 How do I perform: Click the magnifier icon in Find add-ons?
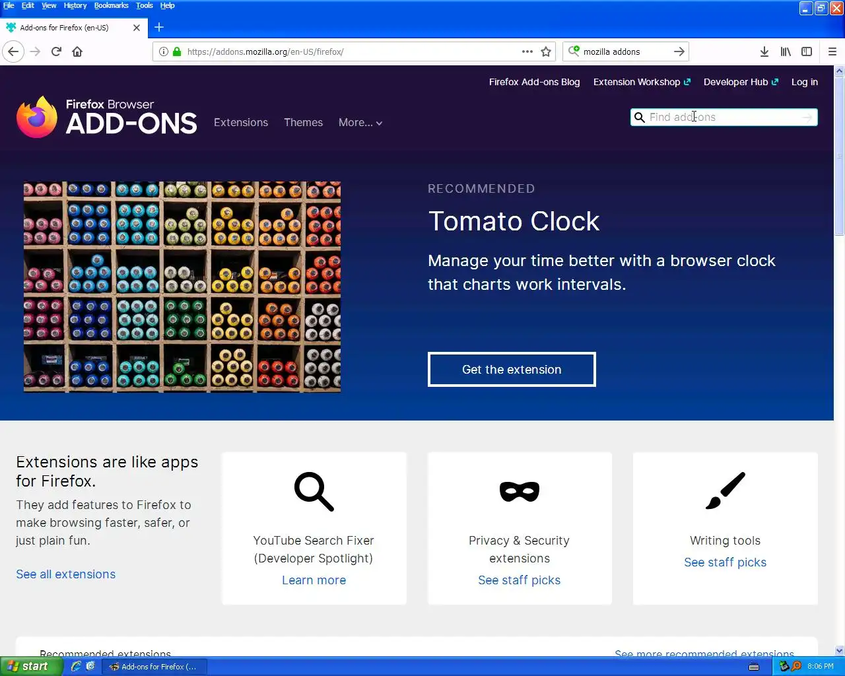coord(639,118)
